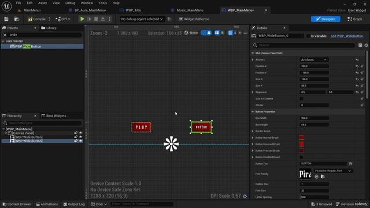Click the Details search field
370x208 pixels.
pyautogui.click(x=304, y=45)
